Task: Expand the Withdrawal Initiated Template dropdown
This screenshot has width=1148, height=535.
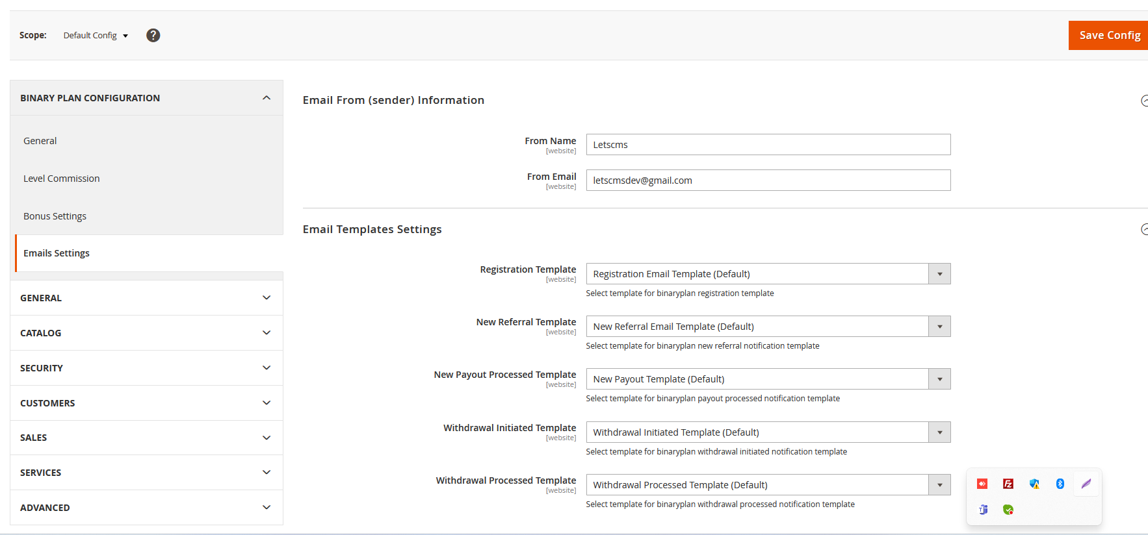Action: [768, 432]
